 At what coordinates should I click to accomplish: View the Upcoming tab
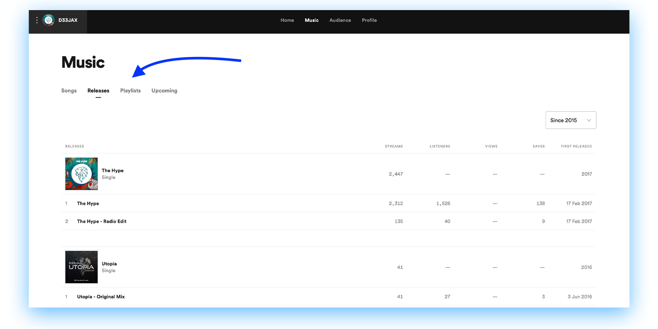coord(164,90)
